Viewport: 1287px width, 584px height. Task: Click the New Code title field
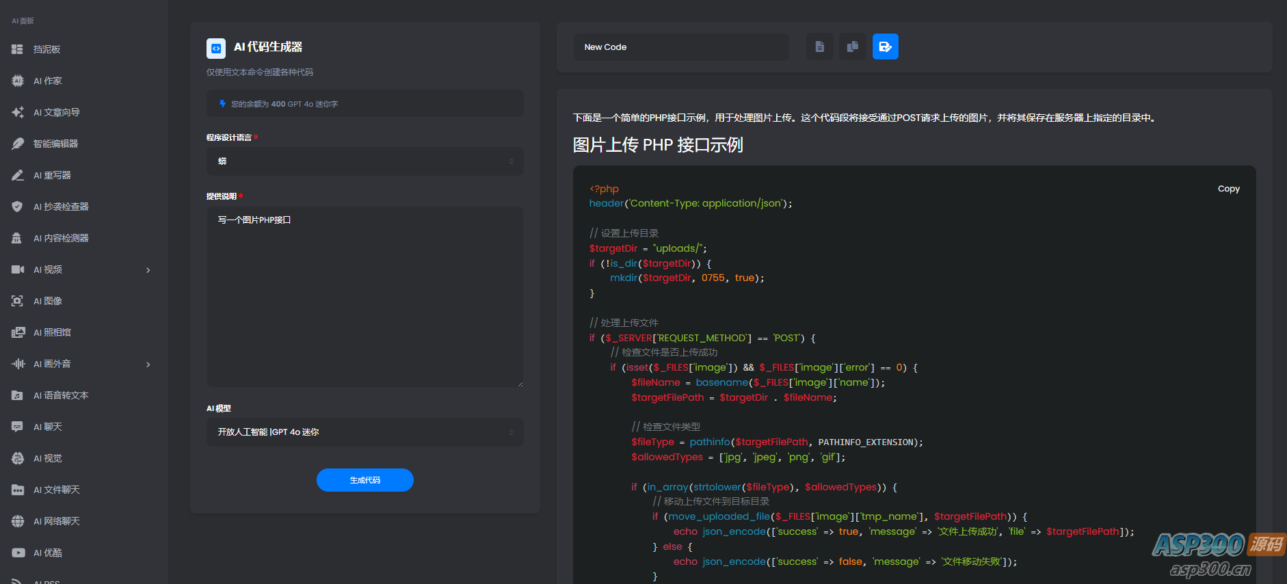680,47
